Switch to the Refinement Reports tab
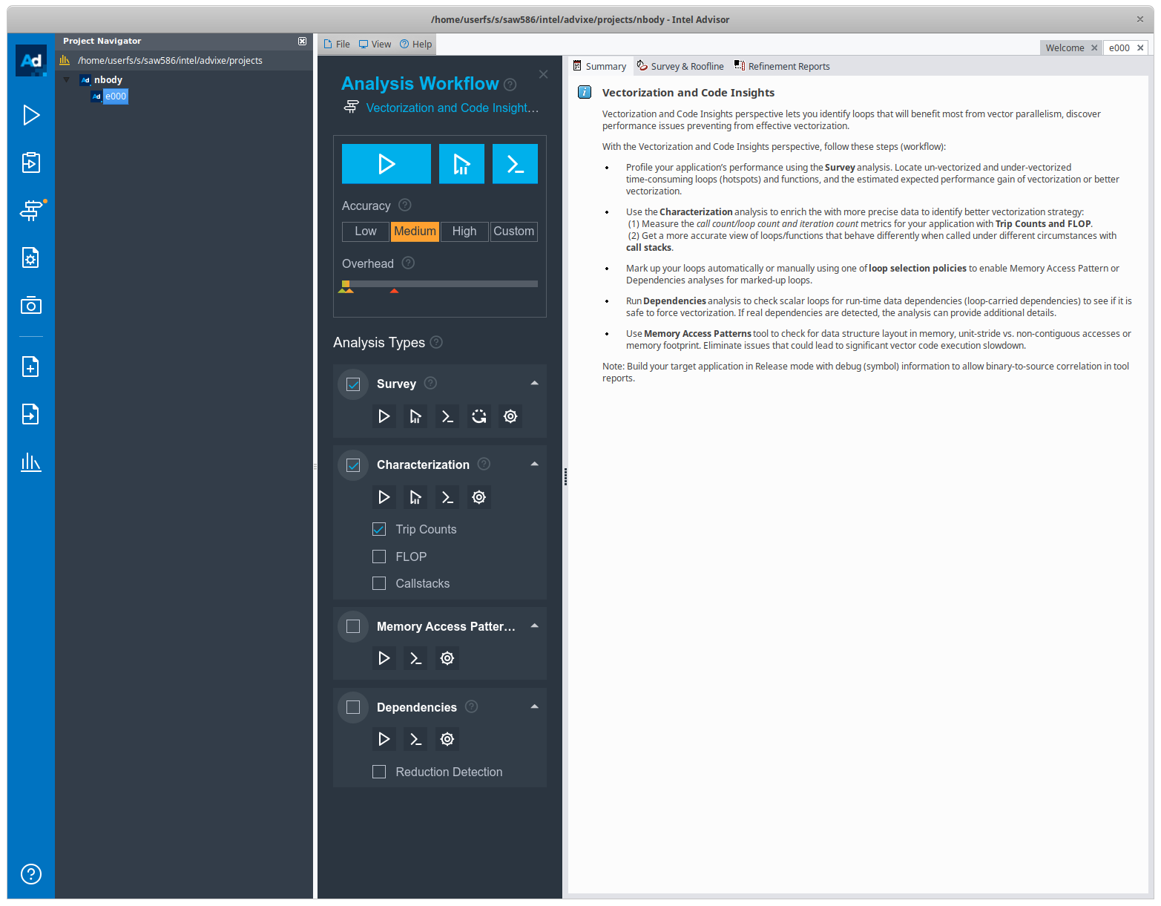This screenshot has height=906, width=1161. tap(782, 66)
